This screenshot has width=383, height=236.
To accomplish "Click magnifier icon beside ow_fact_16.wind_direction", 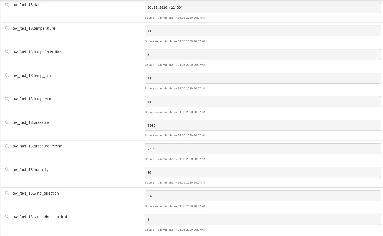I will [x=7, y=193].
